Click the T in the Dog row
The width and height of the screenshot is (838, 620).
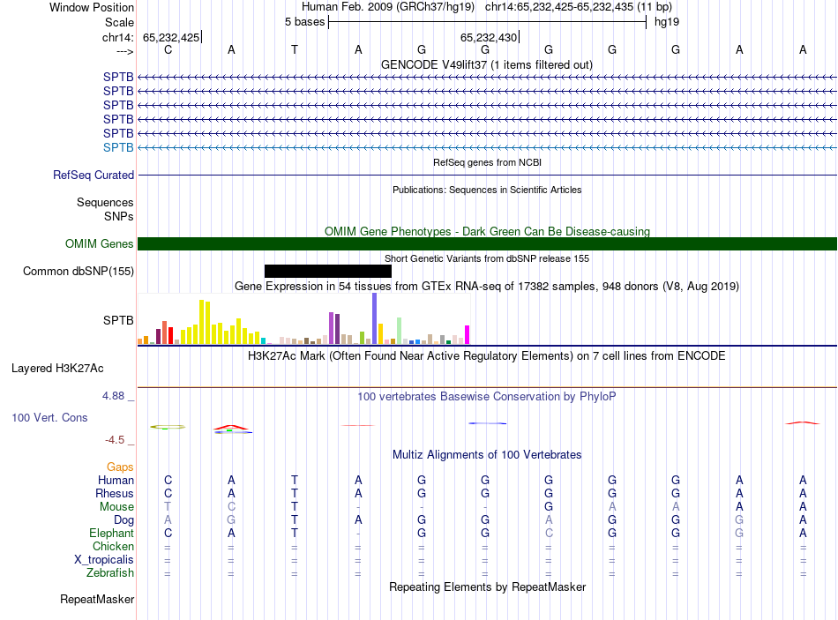click(x=295, y=520)
